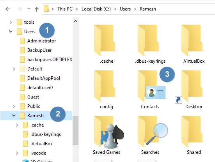
Task: Select .dbus-keyrings in navigation tree
Action: pos(46,134)
